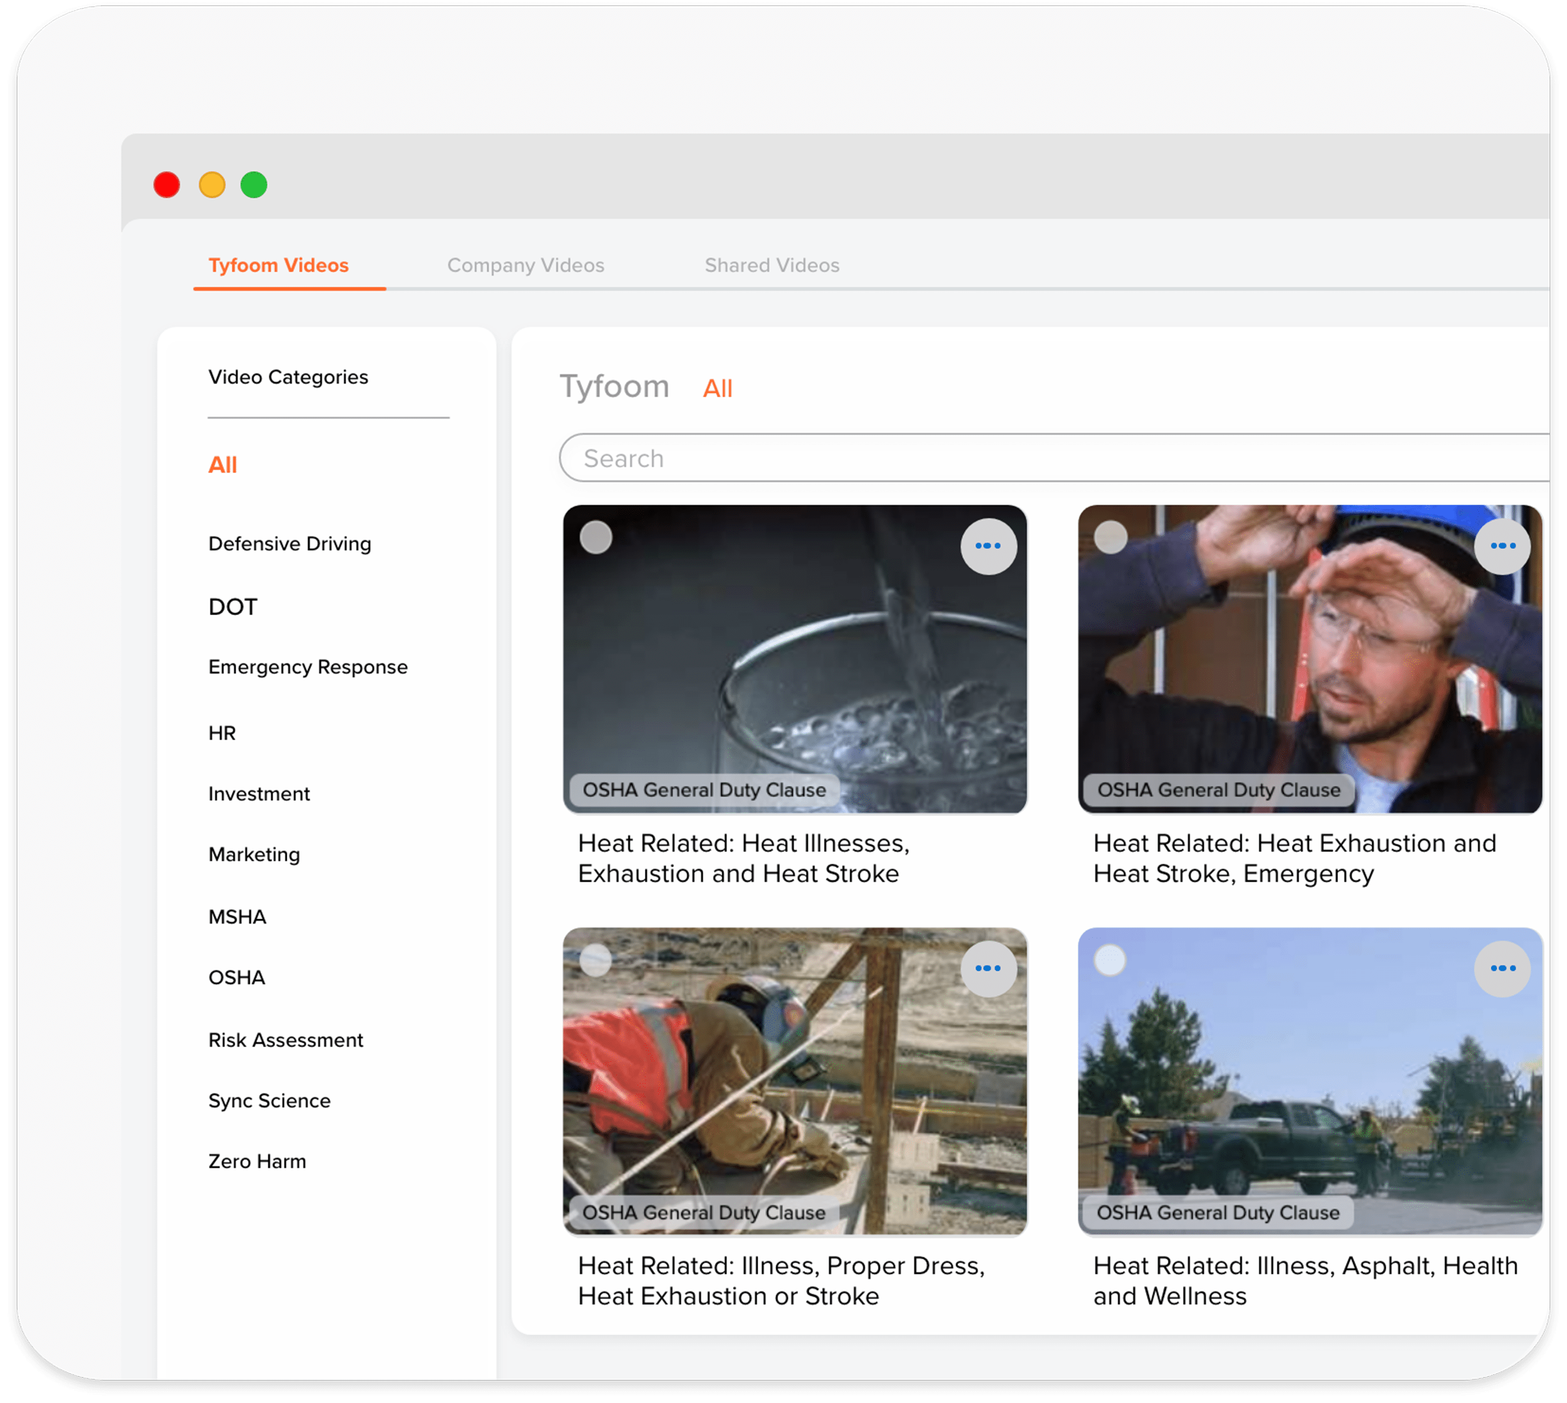Open the water glass video thumbnail

[x=795, y=659]
